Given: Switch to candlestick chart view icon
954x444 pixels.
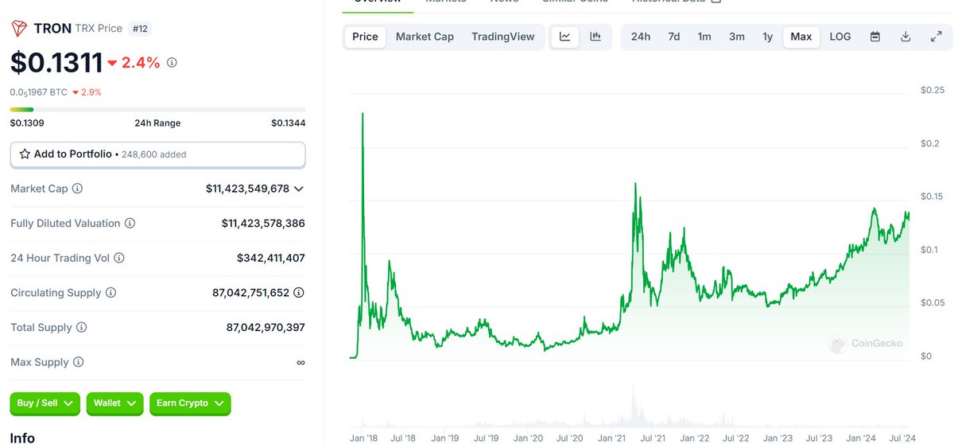Looking at the screenshot, I should [595, 37].
